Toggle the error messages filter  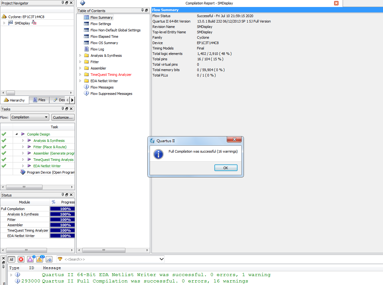coord(21,259)
